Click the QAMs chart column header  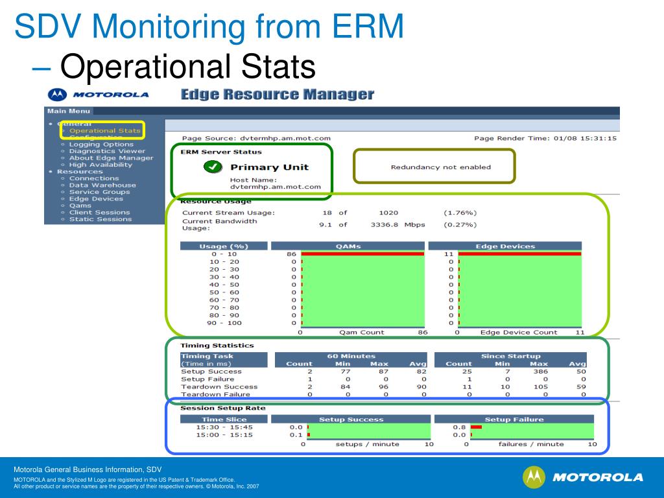click(x=348, y=246)
